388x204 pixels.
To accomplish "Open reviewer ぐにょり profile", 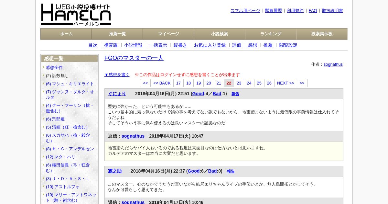I will [x=117, y=94].
